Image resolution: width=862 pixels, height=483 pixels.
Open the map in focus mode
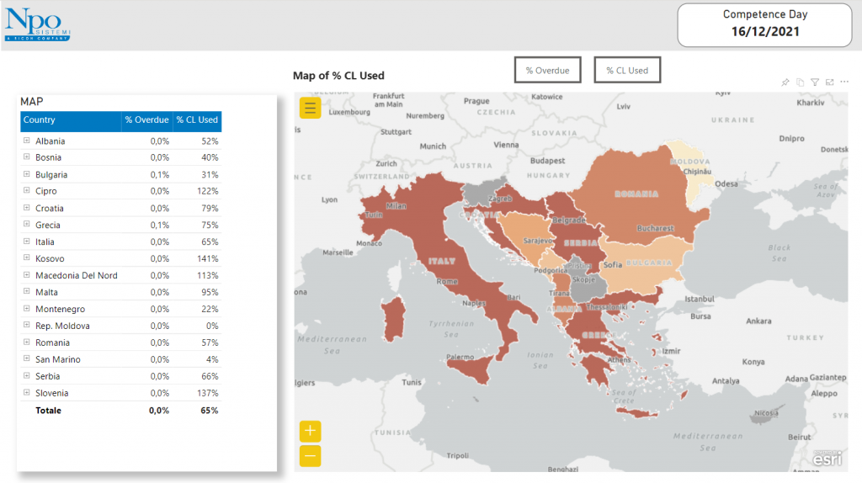coord(829,82)
